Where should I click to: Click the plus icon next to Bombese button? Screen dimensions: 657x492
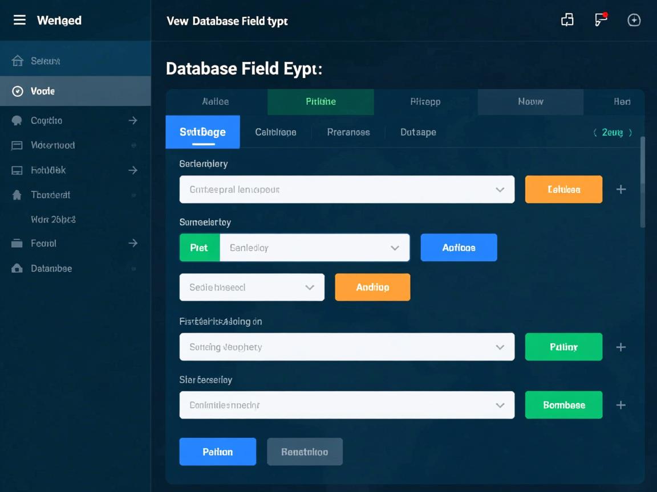pos(621,405)
